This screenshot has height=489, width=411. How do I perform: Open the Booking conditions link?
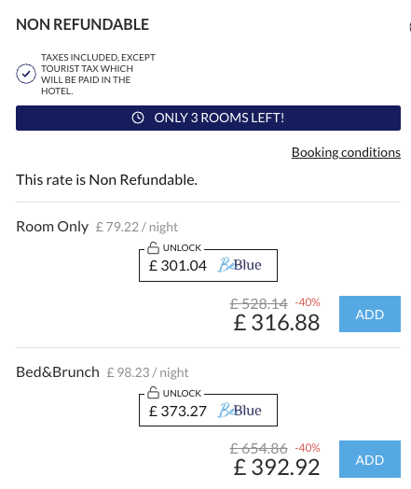(346, 152)
